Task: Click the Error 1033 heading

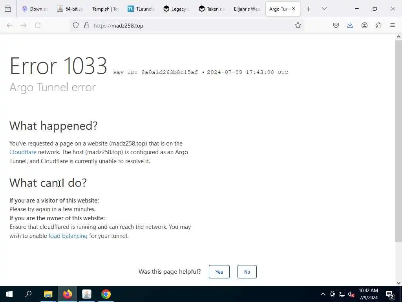Action: point(58,66)
